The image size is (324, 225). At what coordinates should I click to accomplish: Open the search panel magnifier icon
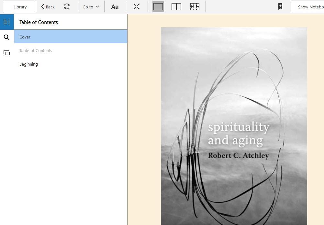[x=6, y=37]
